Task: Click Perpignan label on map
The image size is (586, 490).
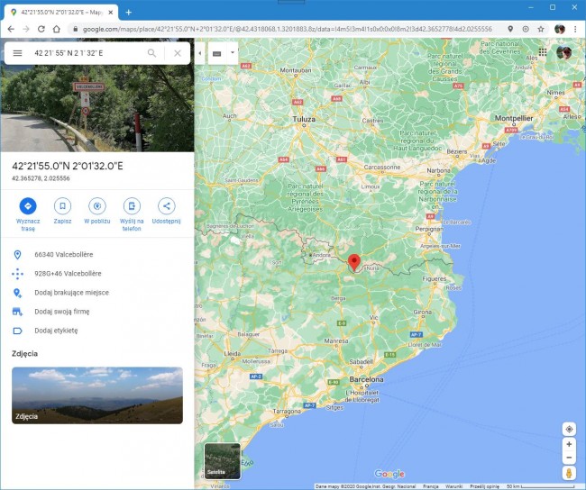Action: click(x=429, y=229)
